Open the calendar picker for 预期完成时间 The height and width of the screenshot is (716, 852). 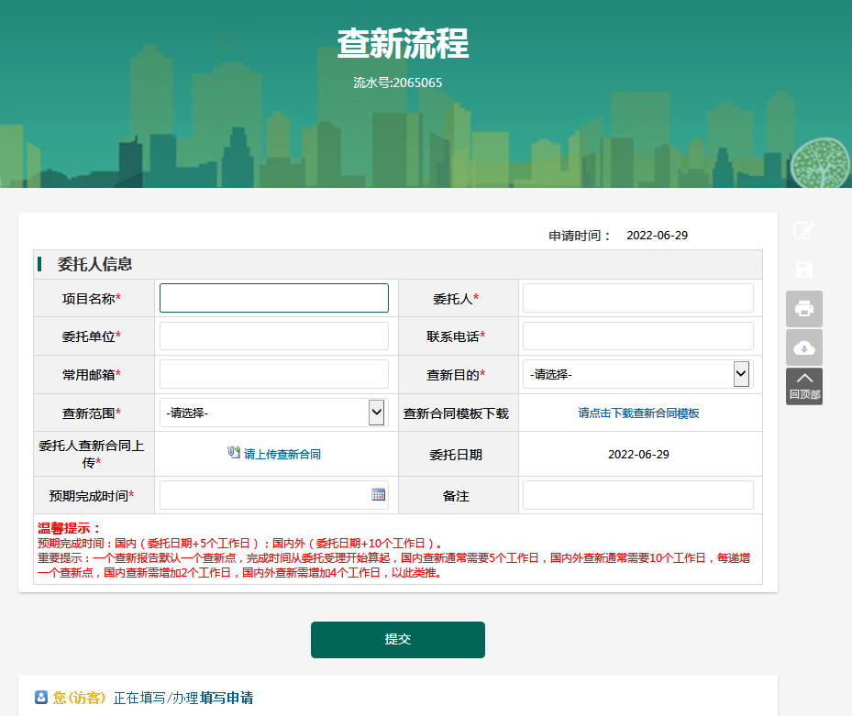378,494
